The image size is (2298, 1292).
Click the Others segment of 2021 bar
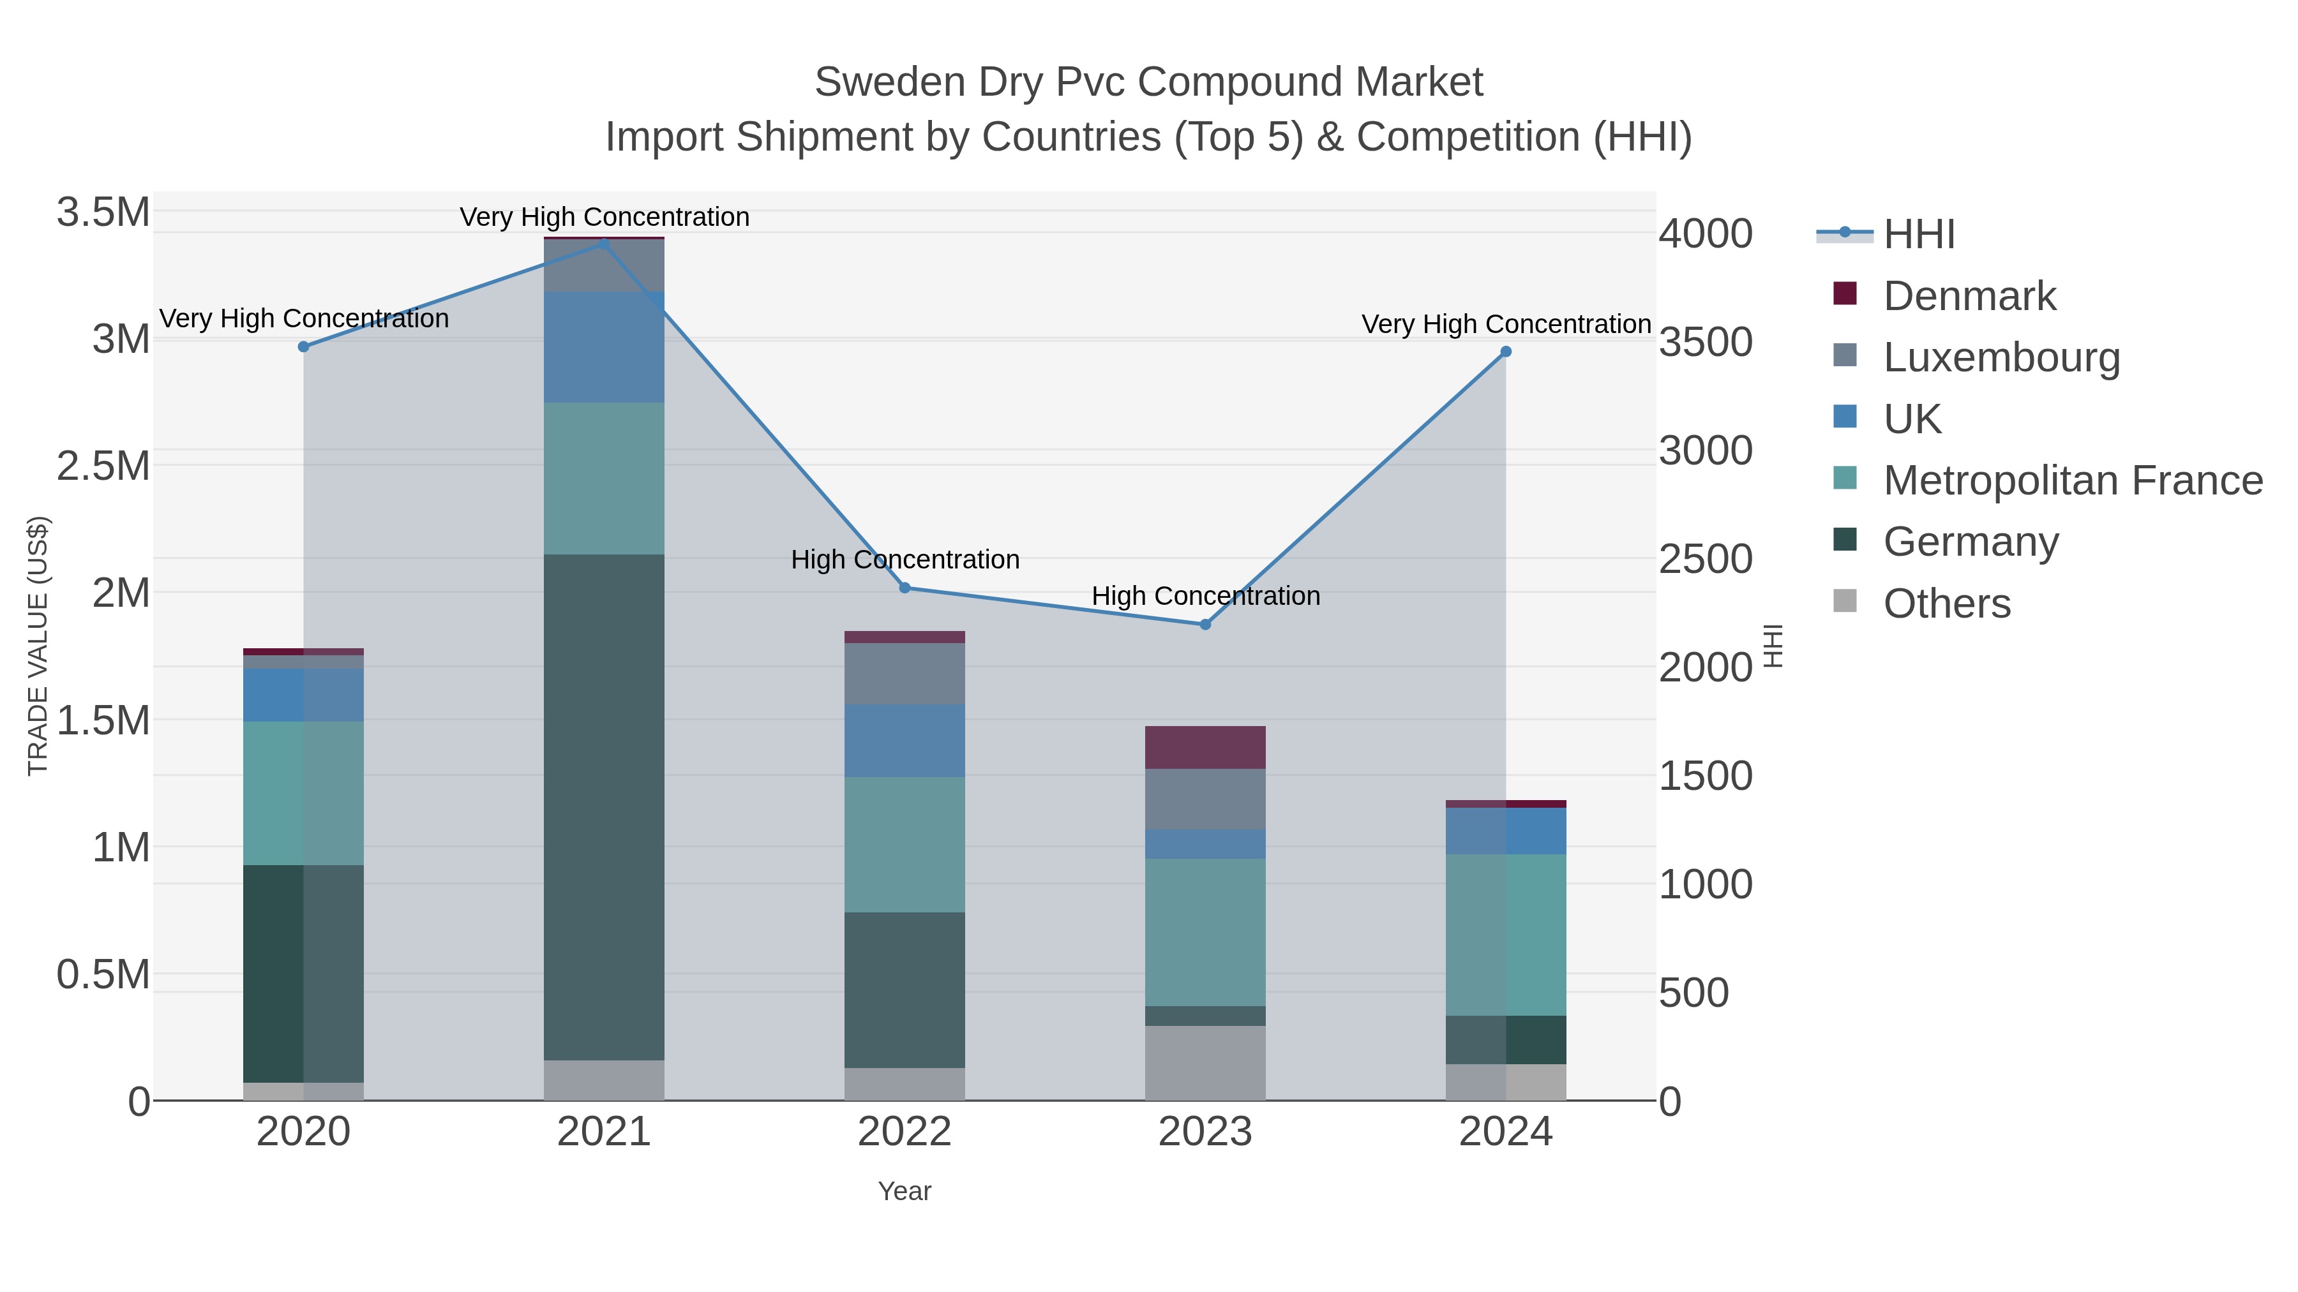(x=604, y=1080)
